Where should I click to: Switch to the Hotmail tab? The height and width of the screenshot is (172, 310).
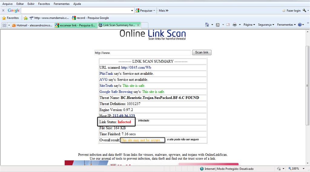point(32,25)
